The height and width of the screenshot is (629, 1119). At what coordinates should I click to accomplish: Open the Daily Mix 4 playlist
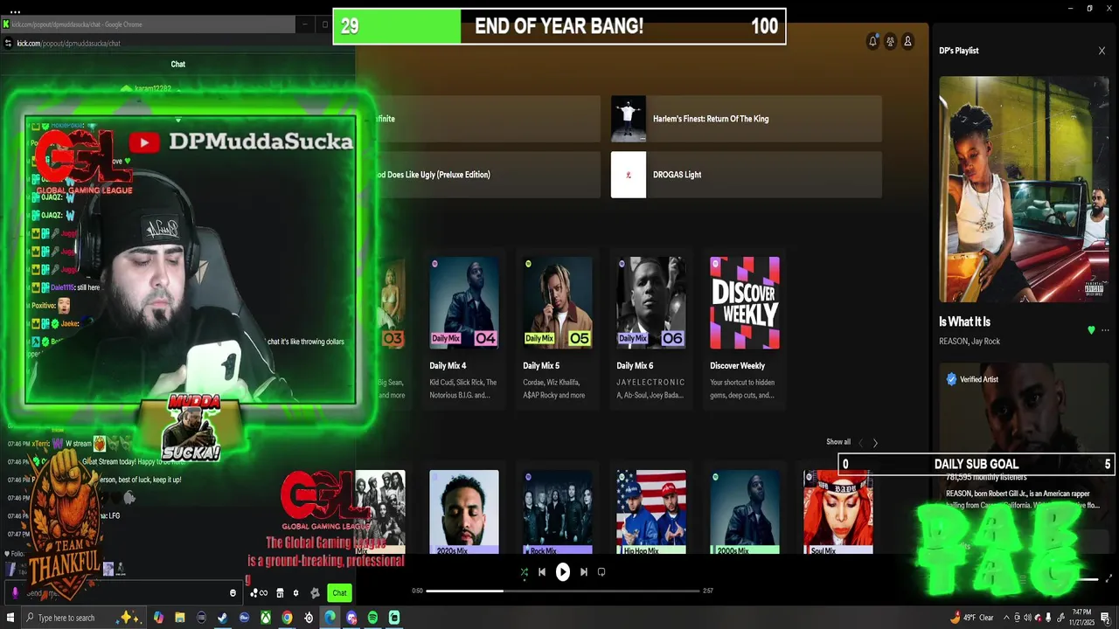pos(464,328)
